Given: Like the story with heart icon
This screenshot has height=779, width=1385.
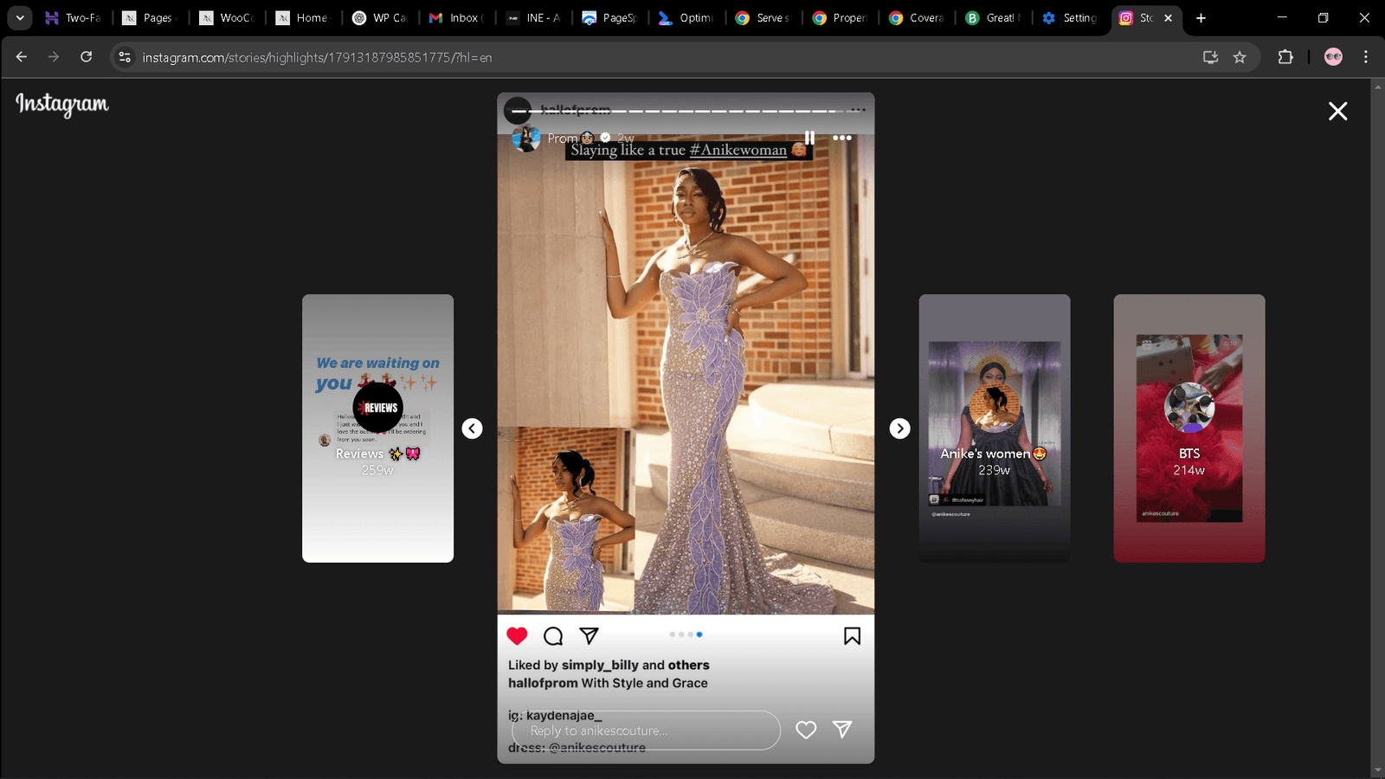Looking at the screenshot, I should [x=806, y=730].
